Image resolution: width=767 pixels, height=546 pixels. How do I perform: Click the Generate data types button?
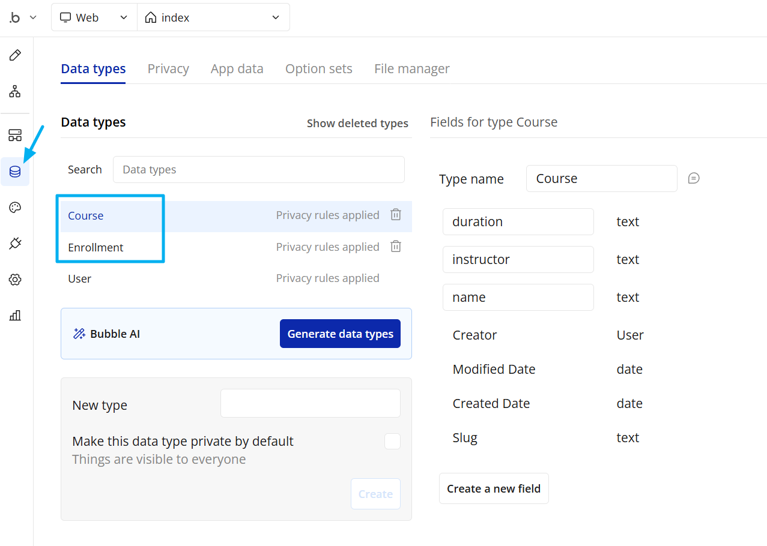(340, 334)
